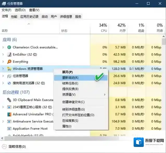Click the 3D Clipboard Main Executable icon
The image size is (166, 153).
pyautogui.click(x=9, y=100)
